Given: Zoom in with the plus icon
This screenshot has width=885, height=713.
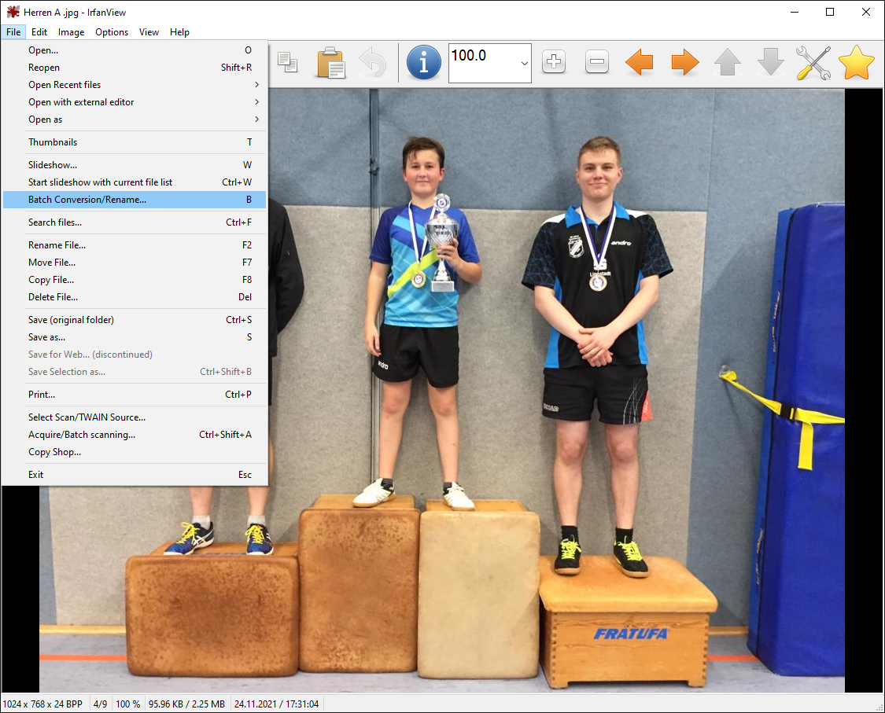Looking at the screenshot, I should point(554,62).
